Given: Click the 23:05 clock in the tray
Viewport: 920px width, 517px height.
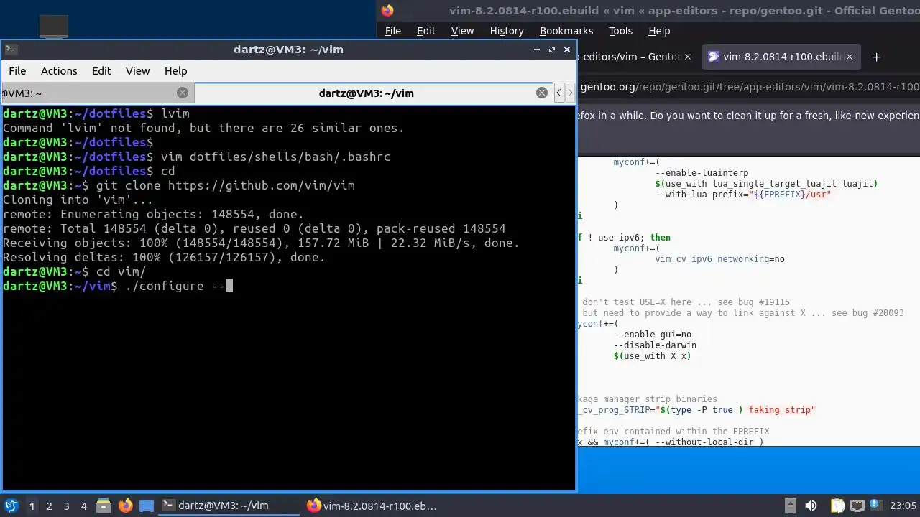Looking at the screenshot, I should [x=903, y=506].
